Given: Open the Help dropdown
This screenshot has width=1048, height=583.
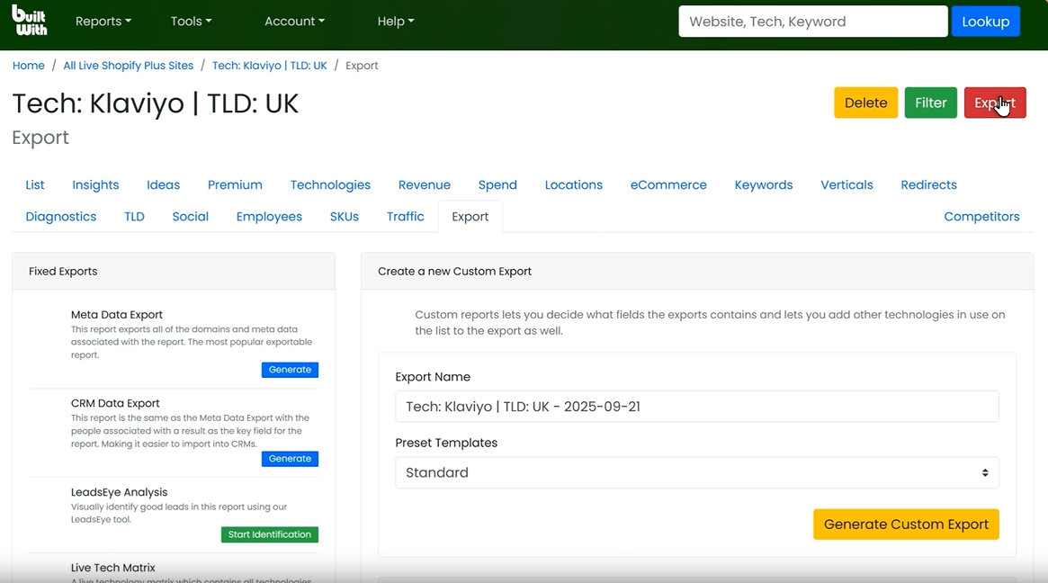Looking at the screenshot, I should [396, 22].
